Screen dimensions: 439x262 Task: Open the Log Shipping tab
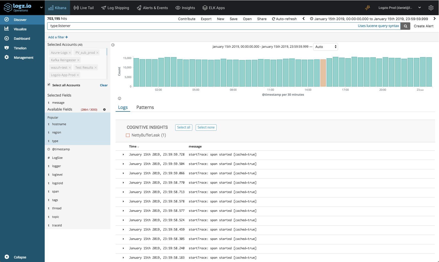[x=115, y=8]
